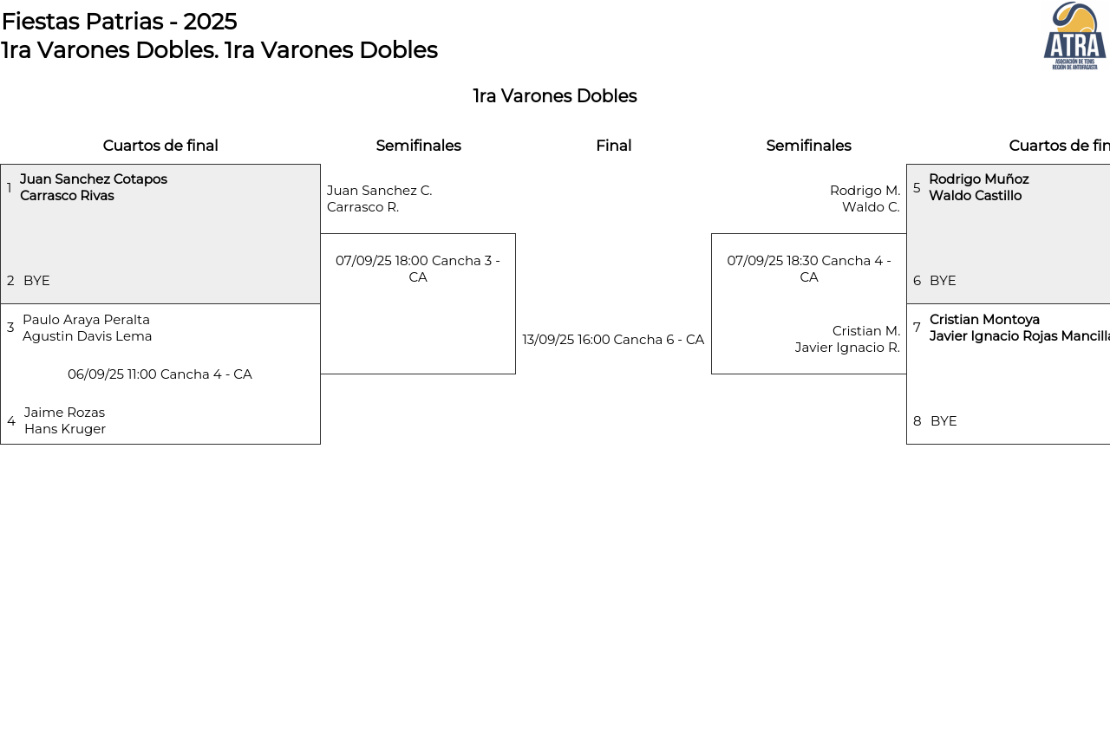Screen dimensions: 1110x748
Task: Click the left Semifinales column heading
Action: pos(418,146)
